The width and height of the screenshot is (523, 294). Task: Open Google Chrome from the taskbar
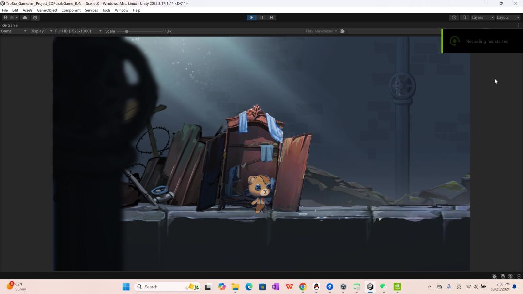pos(303,287)
